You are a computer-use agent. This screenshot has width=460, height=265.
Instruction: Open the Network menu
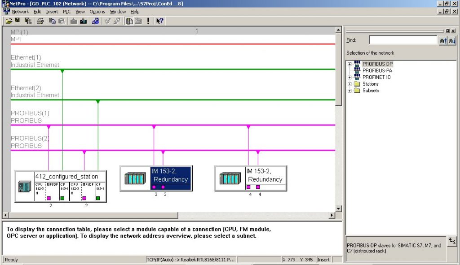[x=20, y=12]
